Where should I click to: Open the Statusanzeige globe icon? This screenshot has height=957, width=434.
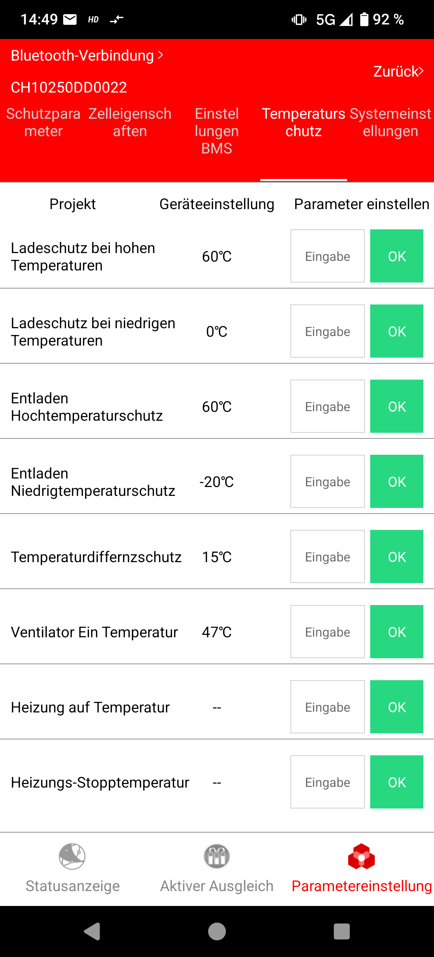pos(72,856)
